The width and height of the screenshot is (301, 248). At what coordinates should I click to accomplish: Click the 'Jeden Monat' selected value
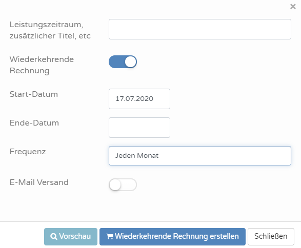tap(137, 156)
